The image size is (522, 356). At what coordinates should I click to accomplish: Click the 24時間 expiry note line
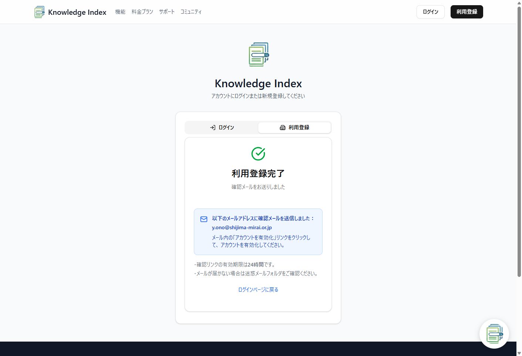235,265
